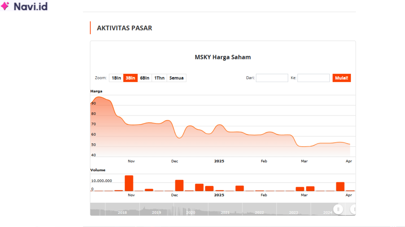Click the tall December volume bar

pyautogui.click(x=179, y=185)
